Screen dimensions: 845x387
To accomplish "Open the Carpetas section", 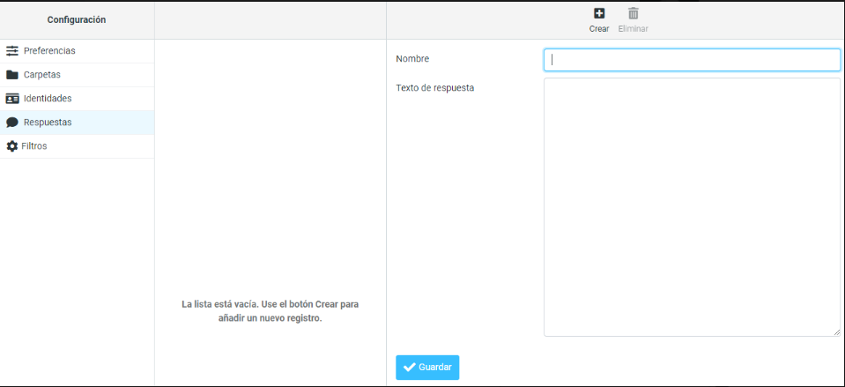I will (x=77, y=75).
